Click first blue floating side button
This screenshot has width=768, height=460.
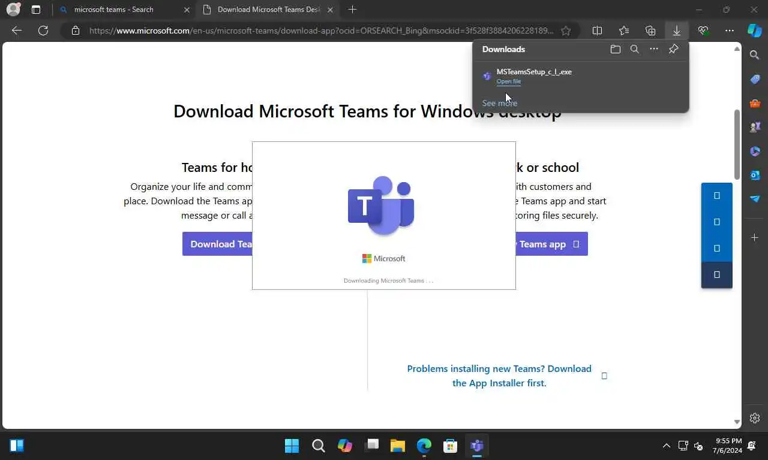pyautogui.click(x=717, y=196)
